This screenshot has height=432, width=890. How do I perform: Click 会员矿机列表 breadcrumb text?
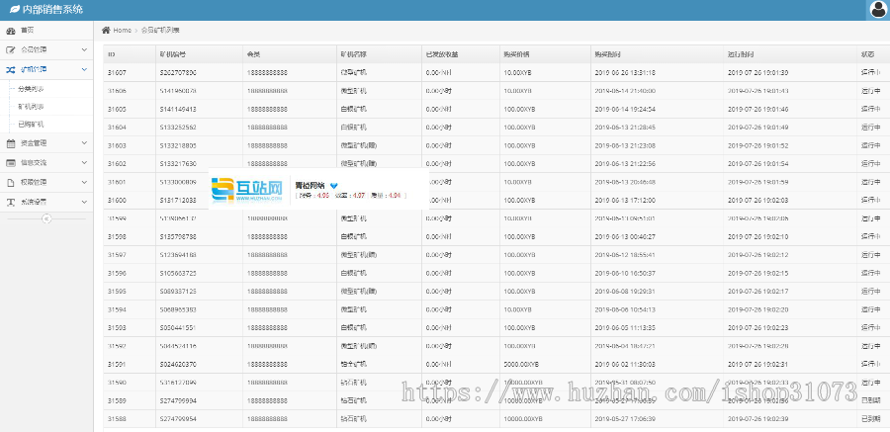(160, 30)
